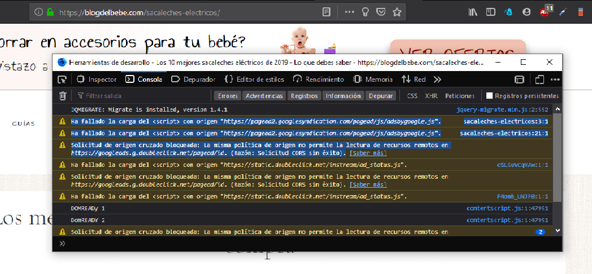Open contentscript.js link for DOMREADy 1
This screenshot has height=274, width=592.
click(x=507, y=209)
